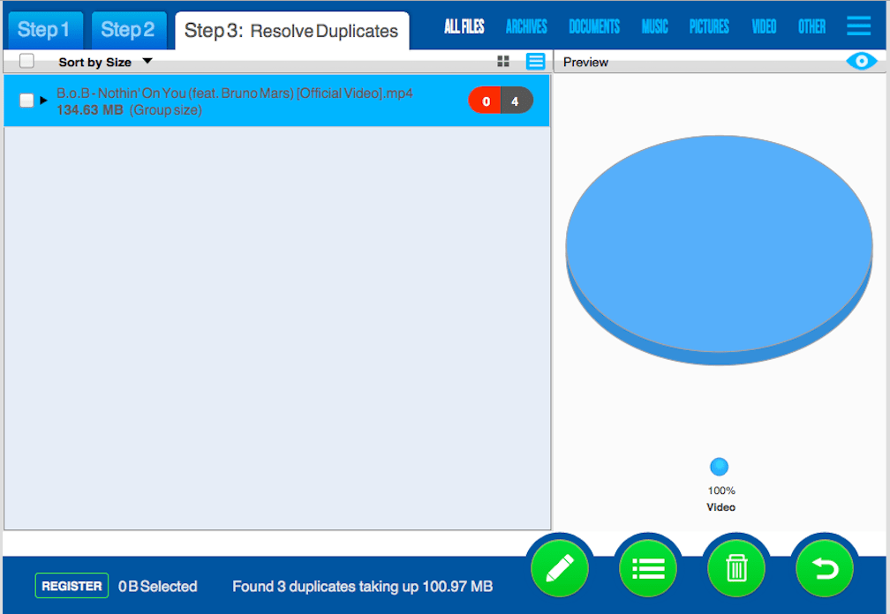Image resolution: width=890 pixels, height=614 pixels.
Task: Filter by VIDEO
Action: (x=764, y=26)
